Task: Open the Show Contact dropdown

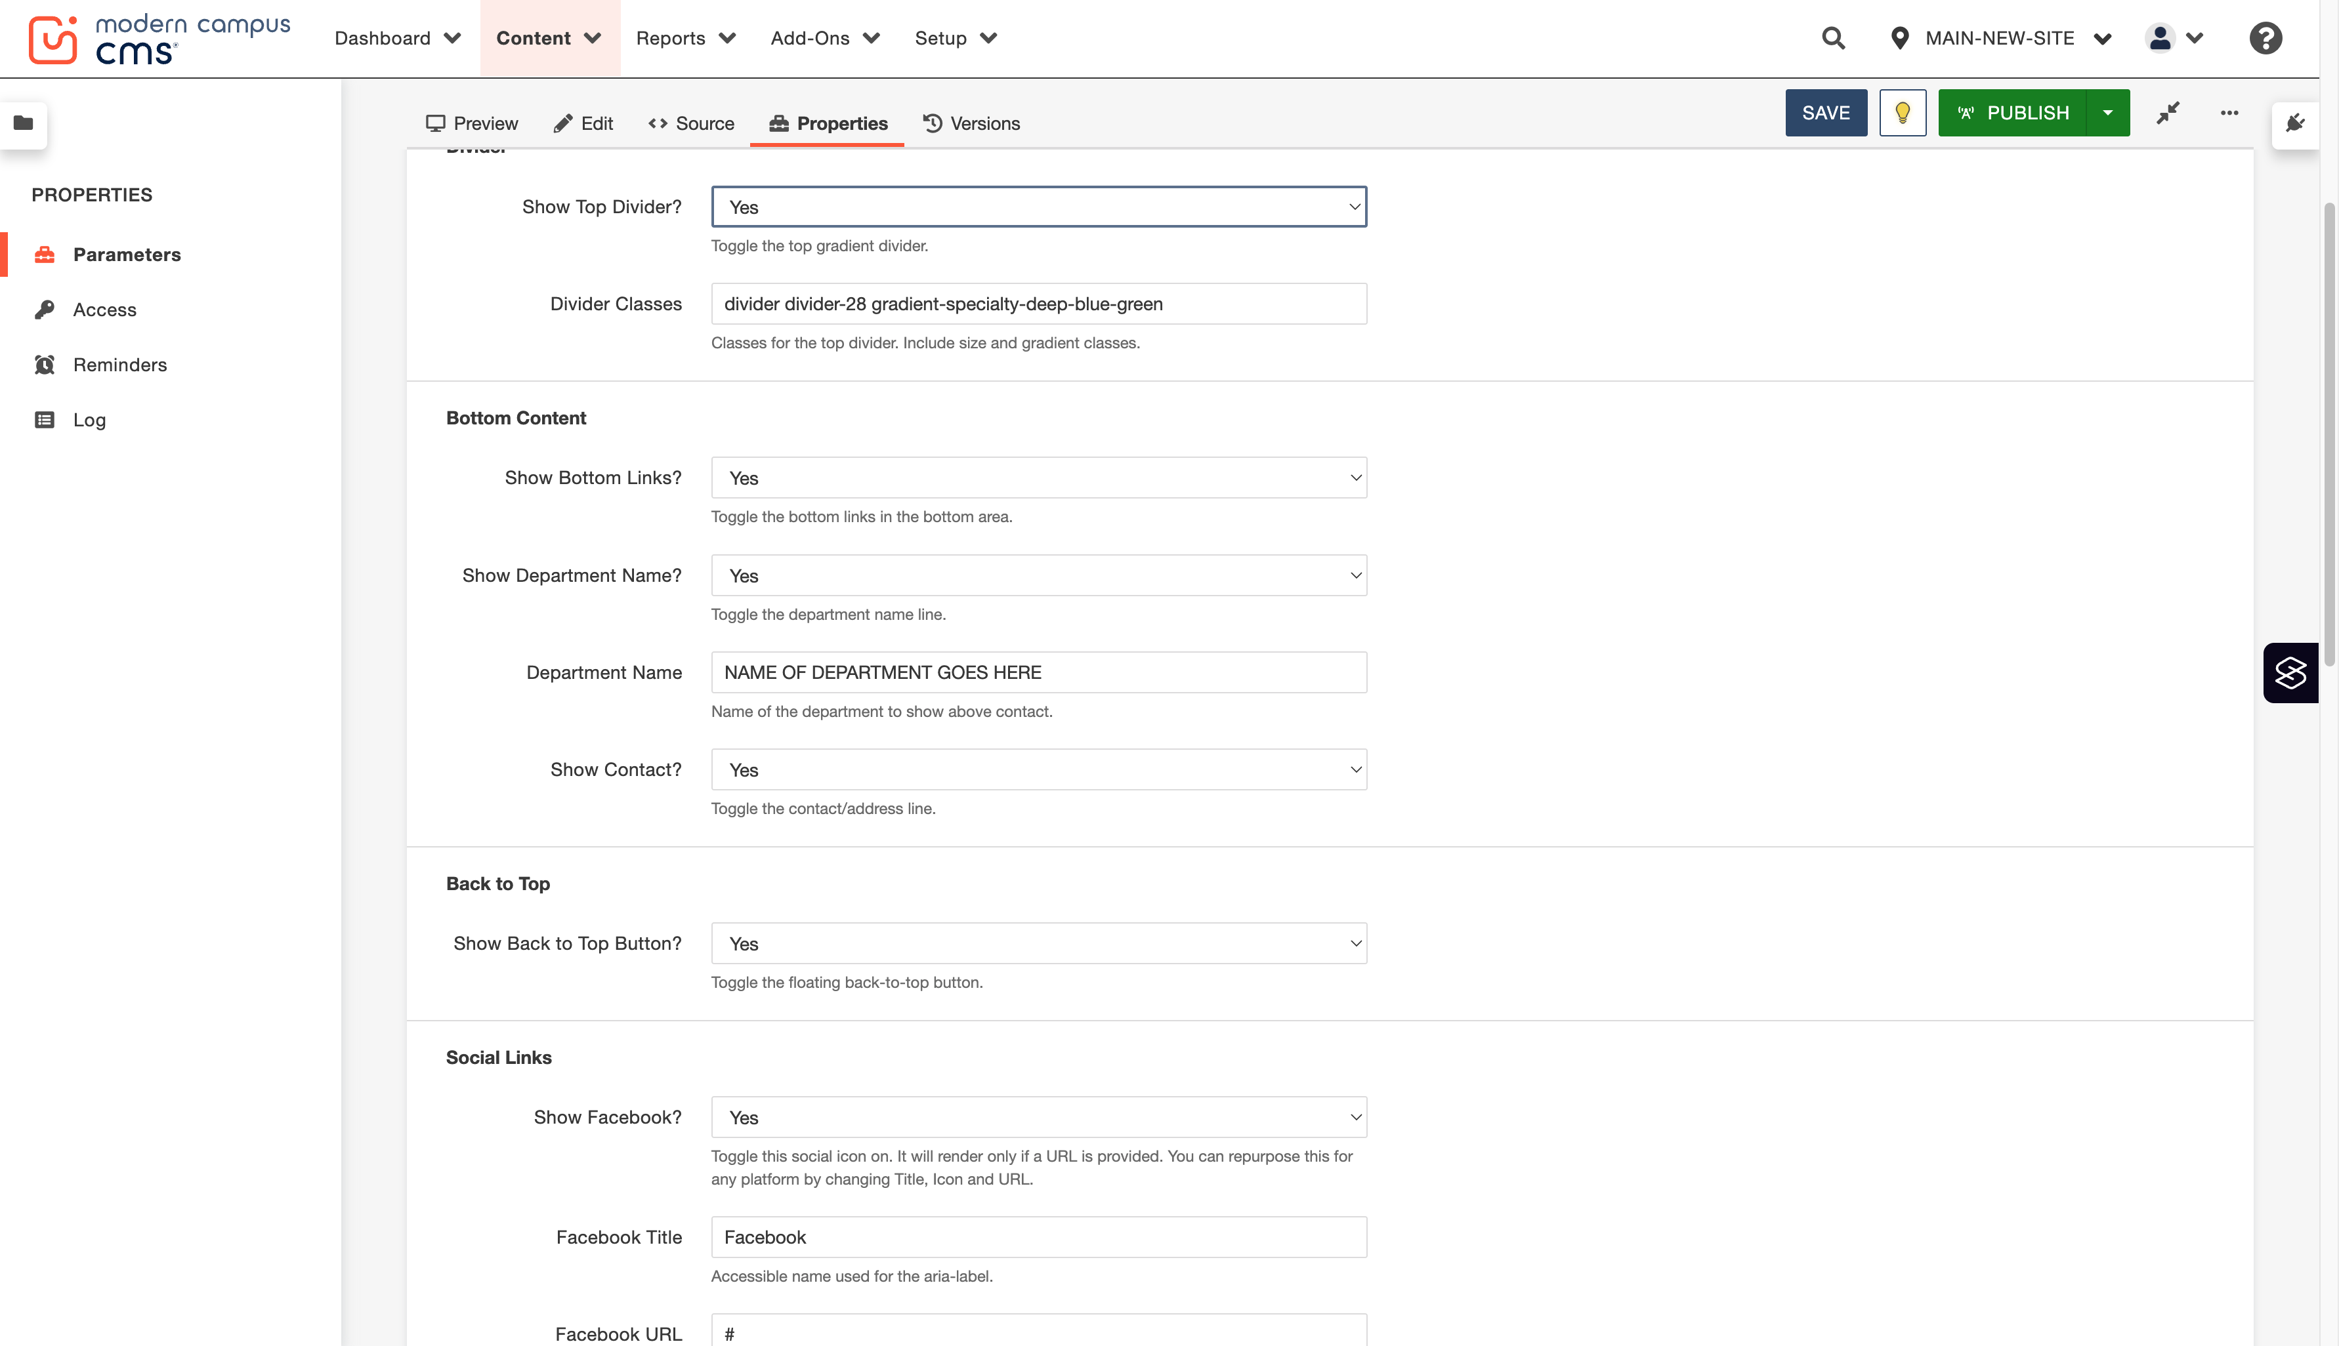Action: coord(1039,770)
